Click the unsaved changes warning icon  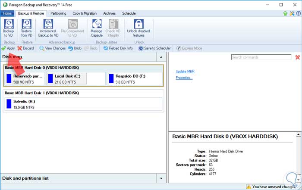[249, 187]
